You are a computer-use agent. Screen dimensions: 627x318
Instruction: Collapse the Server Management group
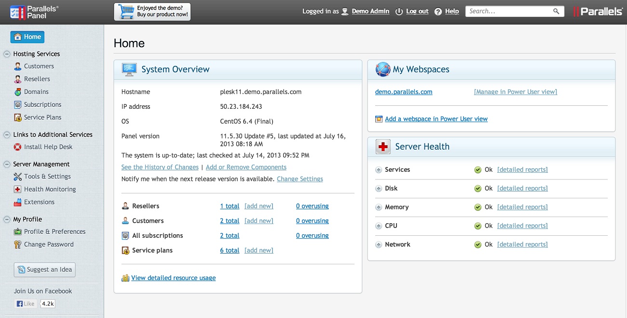(x=7, y=164)
